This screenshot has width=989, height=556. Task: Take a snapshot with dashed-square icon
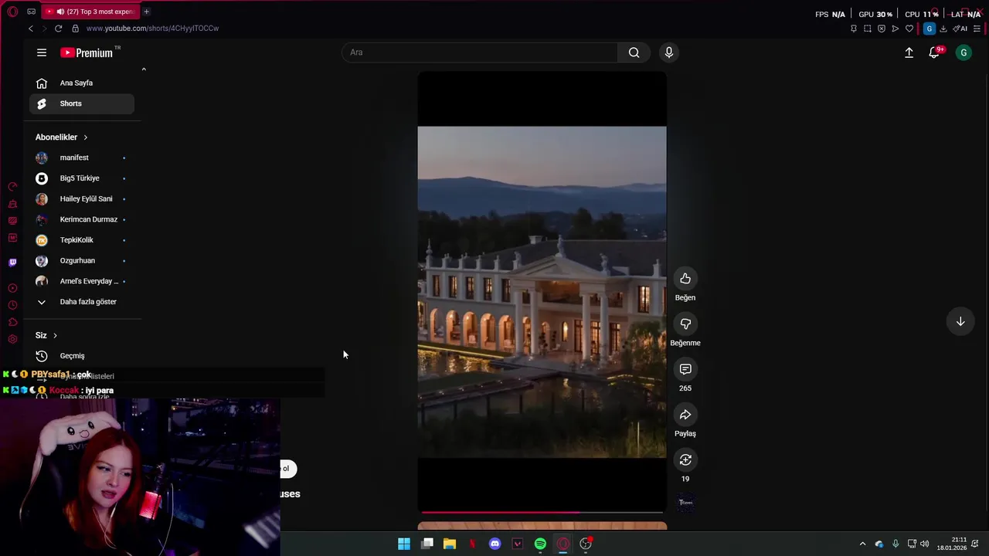(867, 29)
